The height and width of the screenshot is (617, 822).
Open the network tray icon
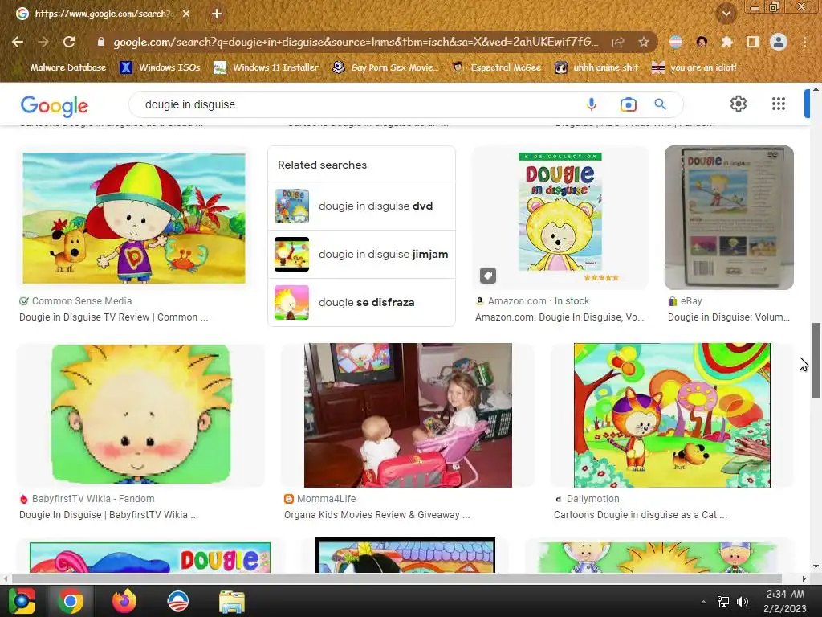pos(723,602)
